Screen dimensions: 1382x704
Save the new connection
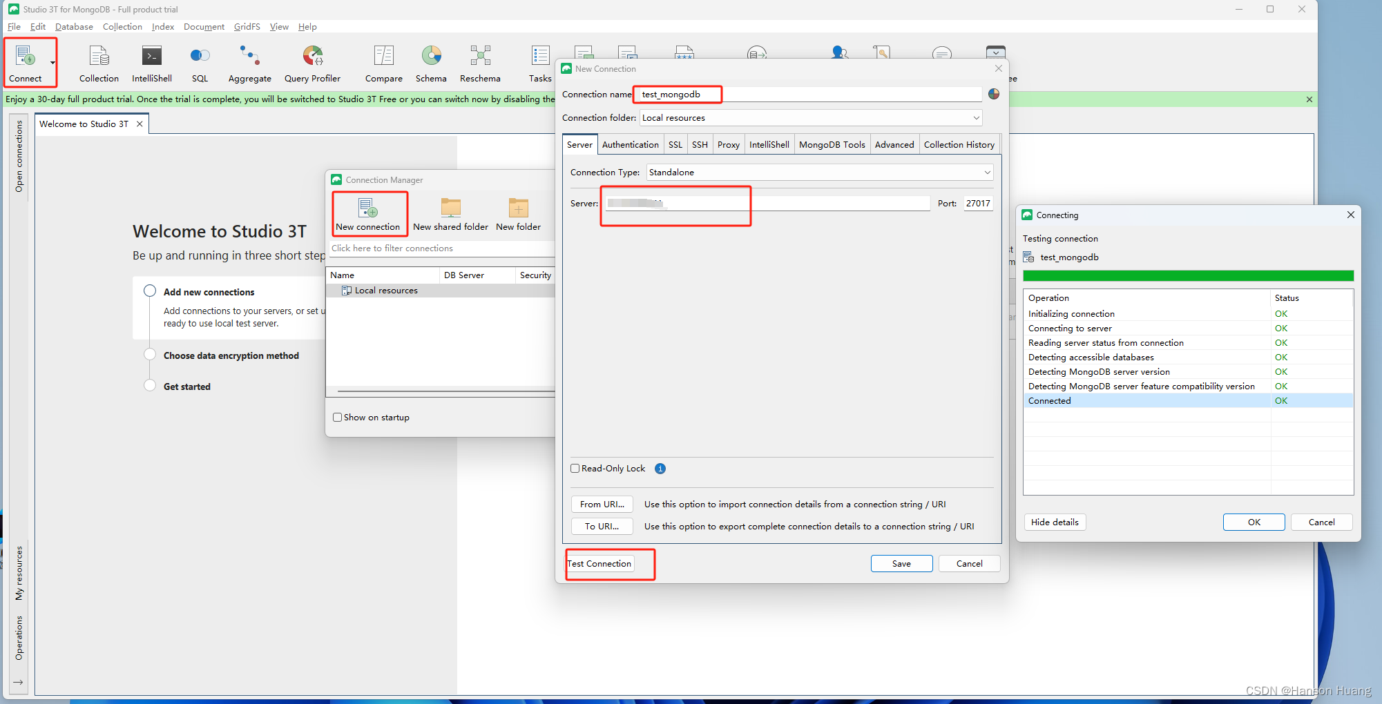pos(901,564)
